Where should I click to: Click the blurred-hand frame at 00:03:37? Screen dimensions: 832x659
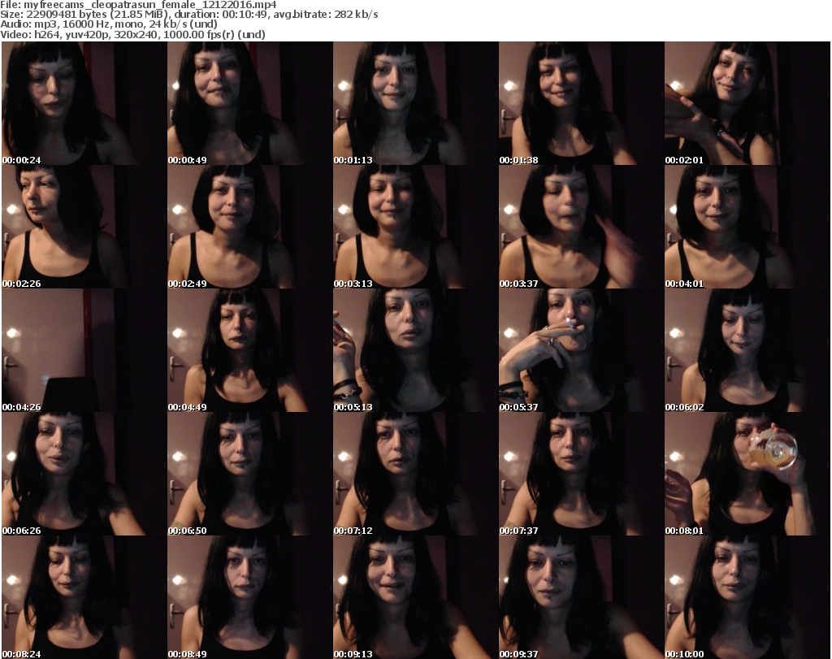(581, 227)
